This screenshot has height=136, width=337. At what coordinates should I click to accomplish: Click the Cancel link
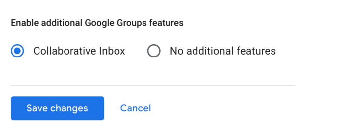pos(135,108)
